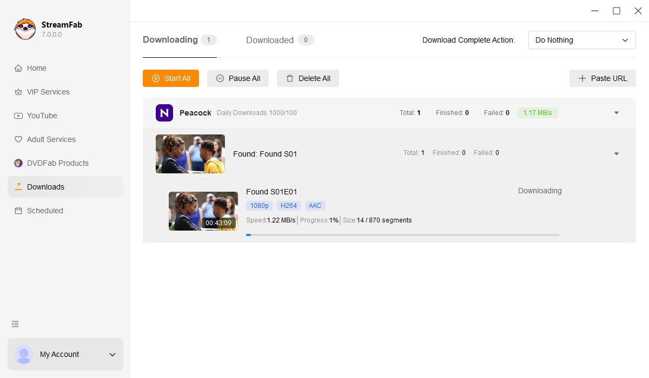This screenshot has width=649, height=378.
Task: Open DVDFab Products page
Action: click(57, 163)
